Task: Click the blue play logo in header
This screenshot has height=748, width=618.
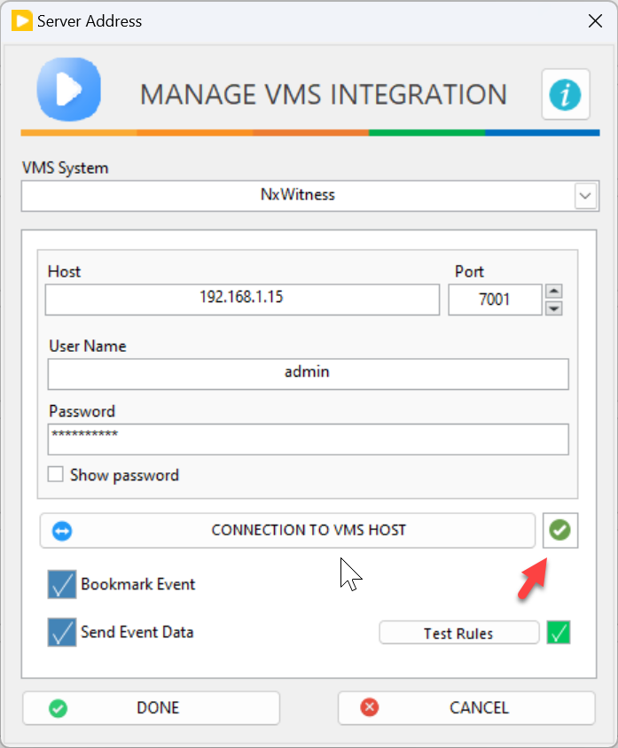Action: click(68, 90)
